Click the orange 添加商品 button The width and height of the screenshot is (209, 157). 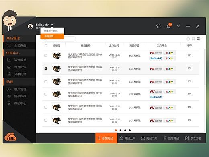pos(106,138)
